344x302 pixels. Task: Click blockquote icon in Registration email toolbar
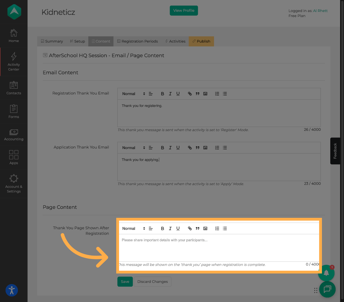click(x=198, y=94)
